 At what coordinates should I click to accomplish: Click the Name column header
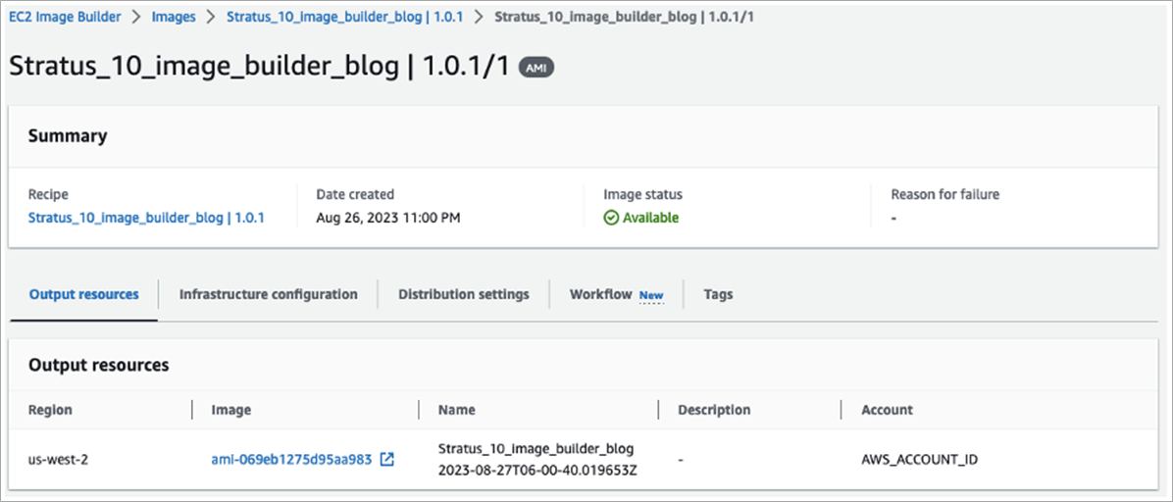click(x=456, y=410)
